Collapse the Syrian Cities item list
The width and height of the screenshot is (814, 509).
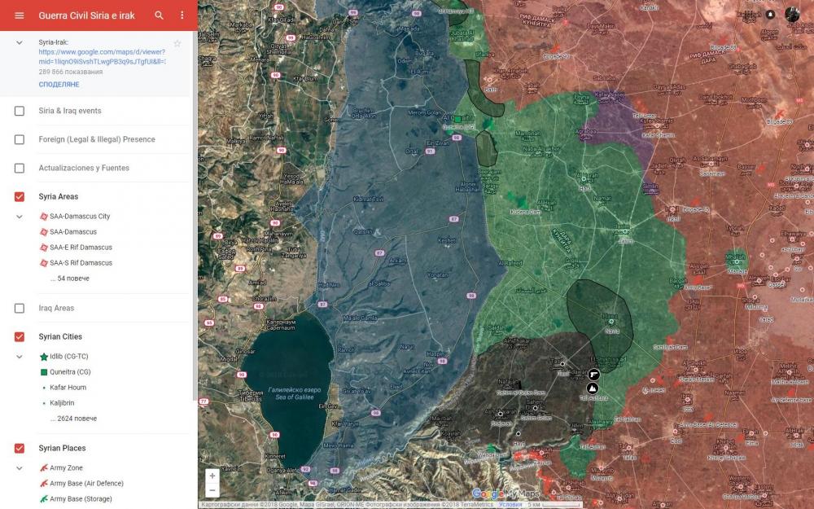tap(20, 357)
